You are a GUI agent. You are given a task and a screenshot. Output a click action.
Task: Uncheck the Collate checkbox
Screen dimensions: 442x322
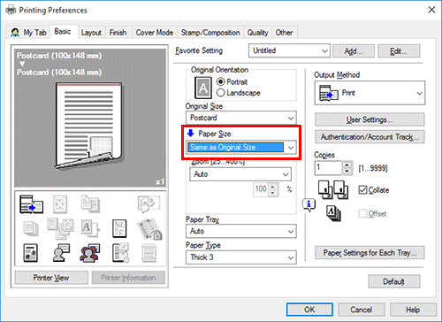[362, 190]
